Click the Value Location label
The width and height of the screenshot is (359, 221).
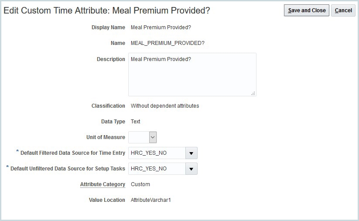coord(107,200)
